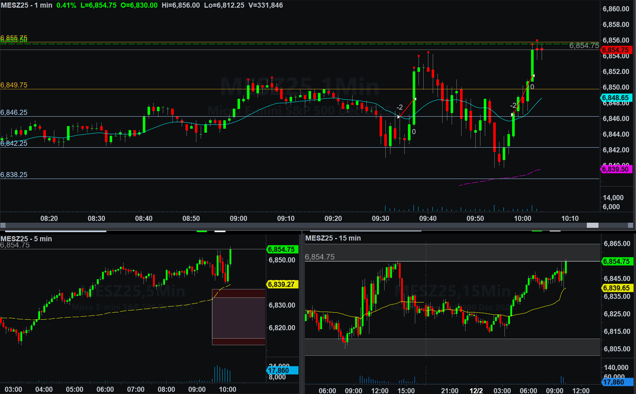Click the yellow 6,839.27 tag on 5 min chart

pos(282,284)
